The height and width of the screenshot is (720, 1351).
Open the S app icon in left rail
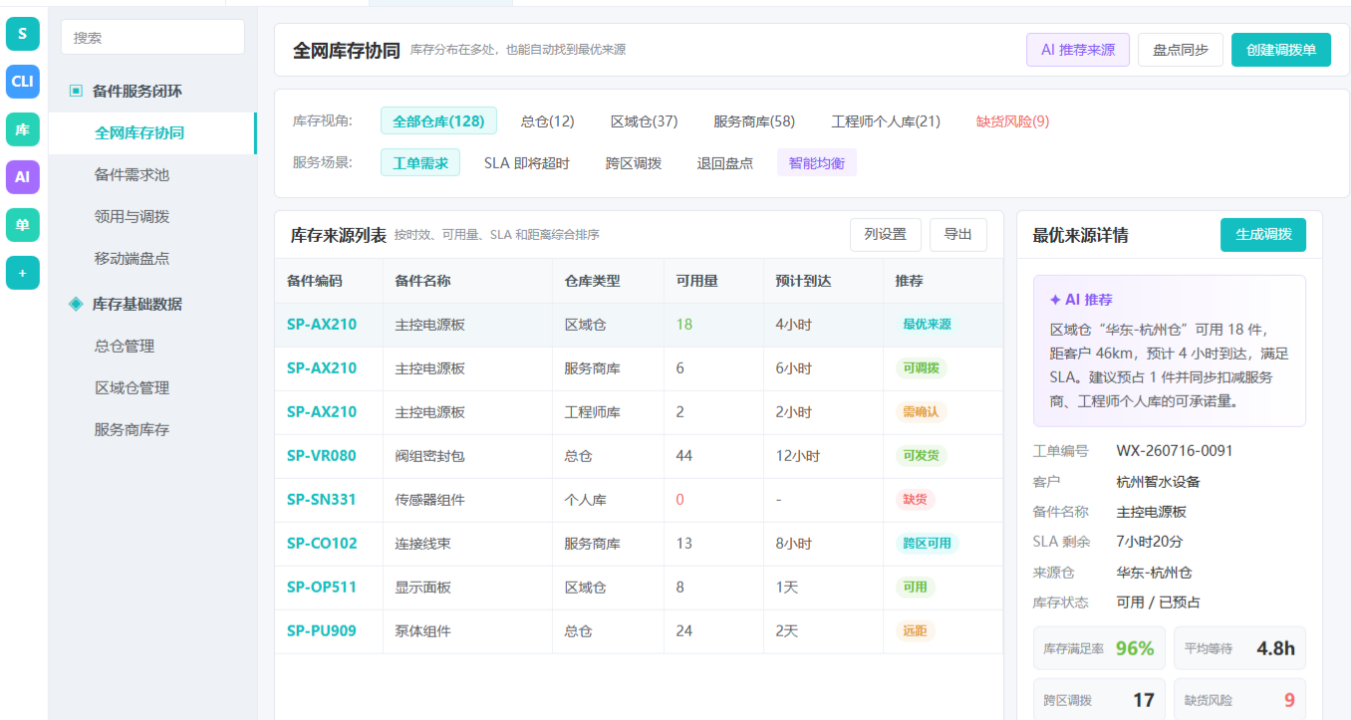22,34
